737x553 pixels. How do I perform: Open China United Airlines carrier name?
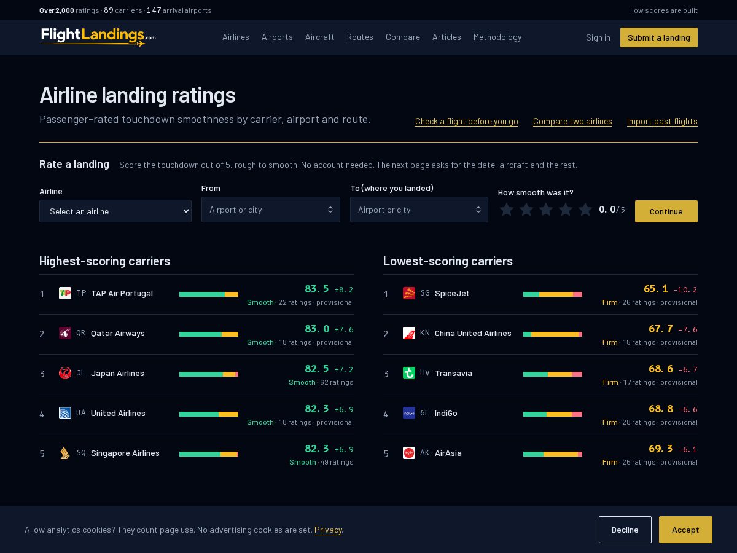pos(473,333)
